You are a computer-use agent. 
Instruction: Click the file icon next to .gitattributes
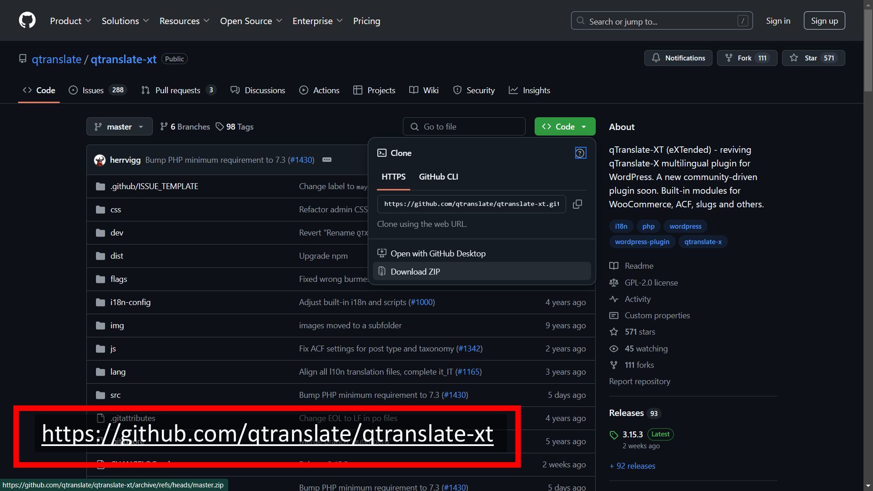click(100, 418)
